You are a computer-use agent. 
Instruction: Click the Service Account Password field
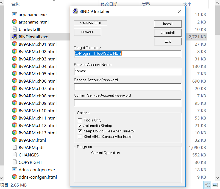(x=127, y=87)
